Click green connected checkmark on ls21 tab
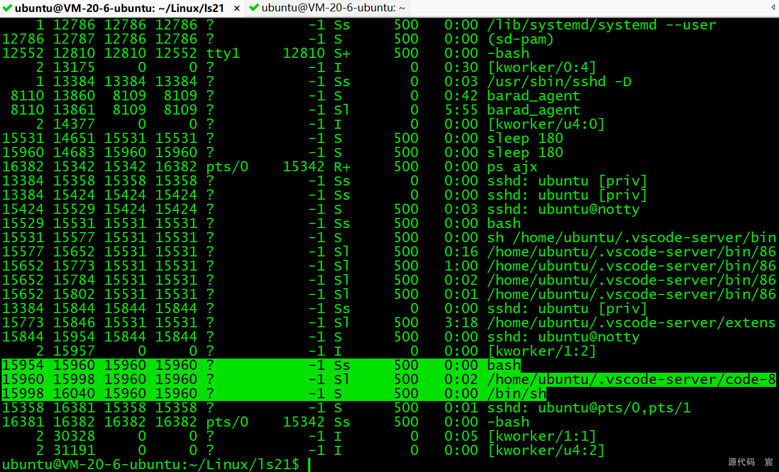The height and width of the screenshot is (472, 779). tap(7, 8)
